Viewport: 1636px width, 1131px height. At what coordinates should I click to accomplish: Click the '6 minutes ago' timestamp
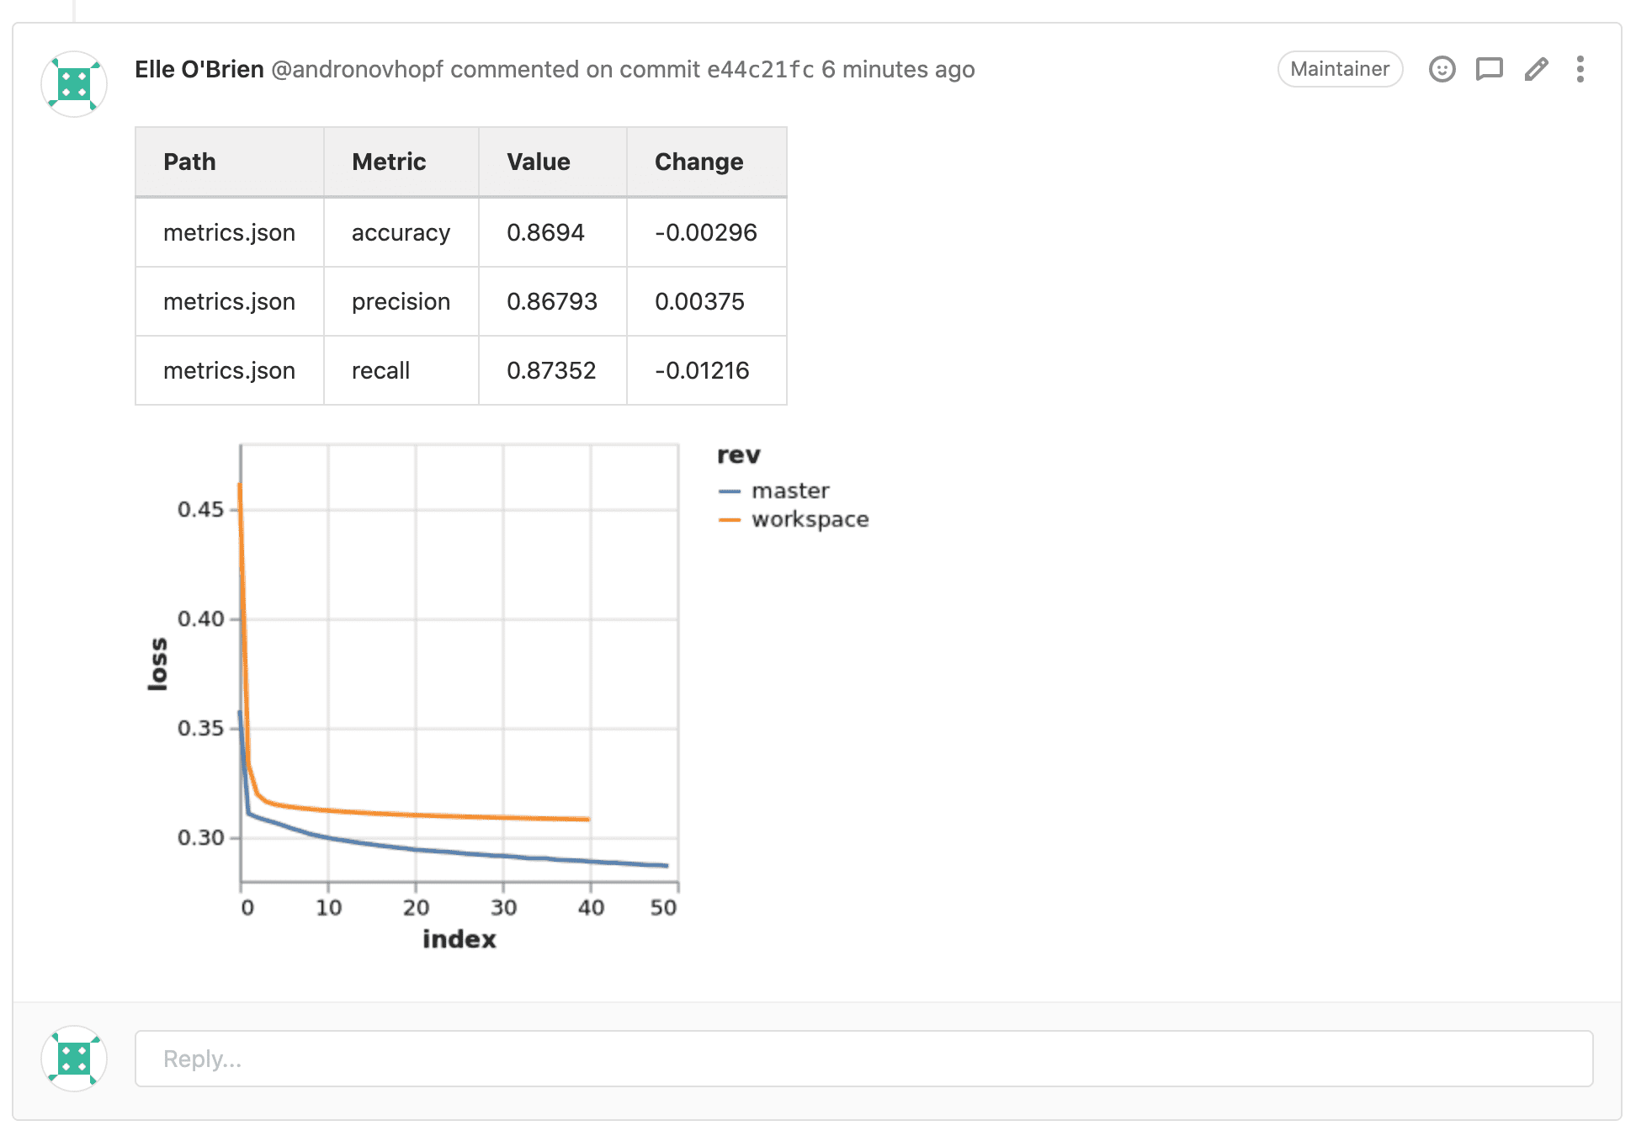pos(898,69)
